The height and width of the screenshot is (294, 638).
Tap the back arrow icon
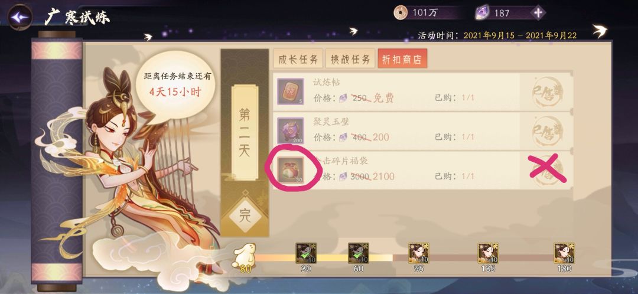coord(20,17)
